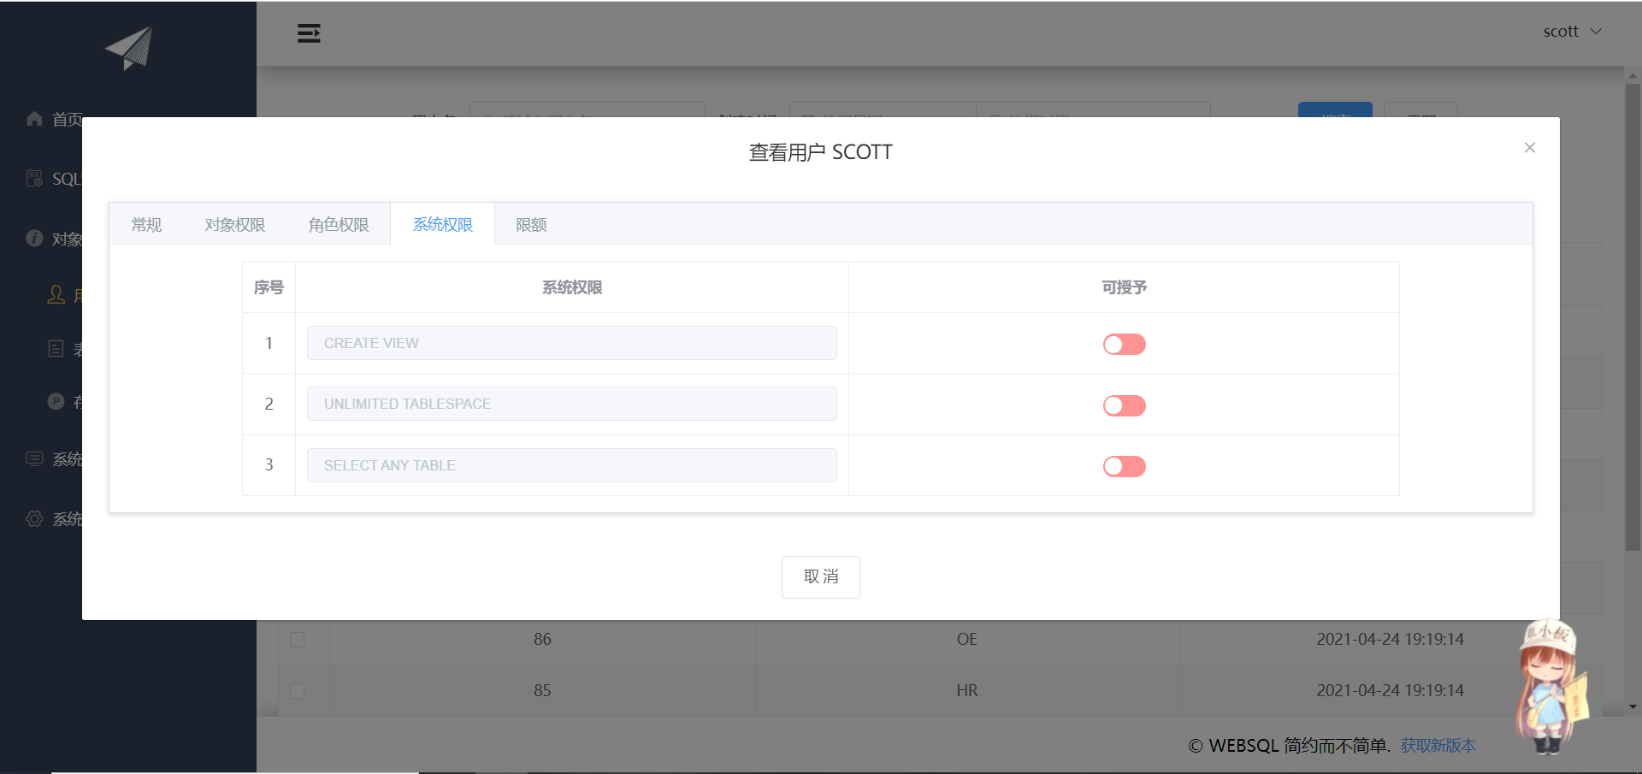Click the HR username cell
Screen dimensions: 1642x774
coord(967,691)
